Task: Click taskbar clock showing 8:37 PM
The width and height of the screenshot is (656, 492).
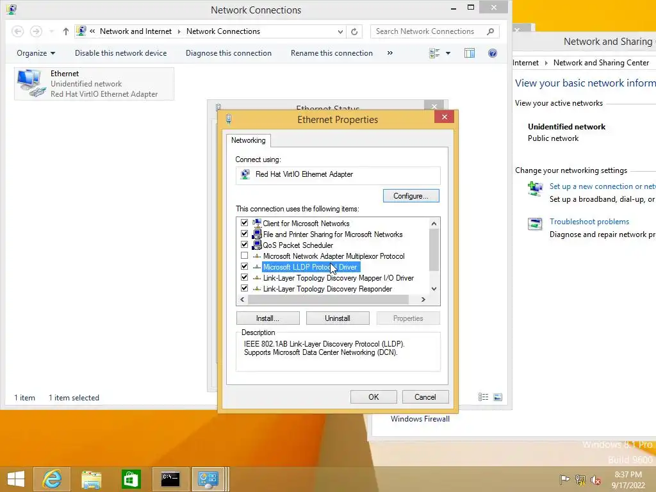Action: point(628,479)
